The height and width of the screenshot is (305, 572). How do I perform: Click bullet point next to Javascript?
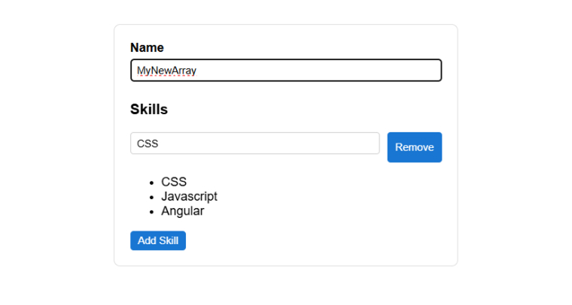tap(152, 197)
